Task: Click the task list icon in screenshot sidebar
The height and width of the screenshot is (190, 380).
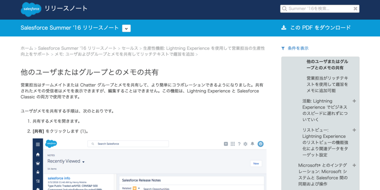Action: (38, 181)
